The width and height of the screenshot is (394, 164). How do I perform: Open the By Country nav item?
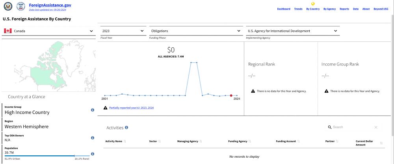tap(313, 9)
